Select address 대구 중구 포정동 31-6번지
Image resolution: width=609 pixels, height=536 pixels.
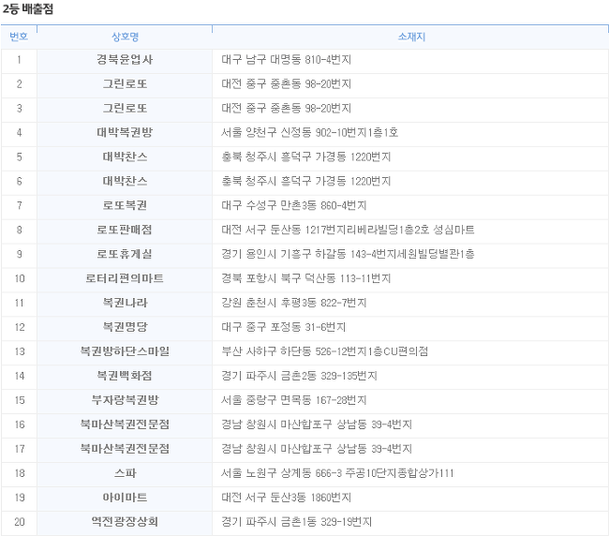284,327
